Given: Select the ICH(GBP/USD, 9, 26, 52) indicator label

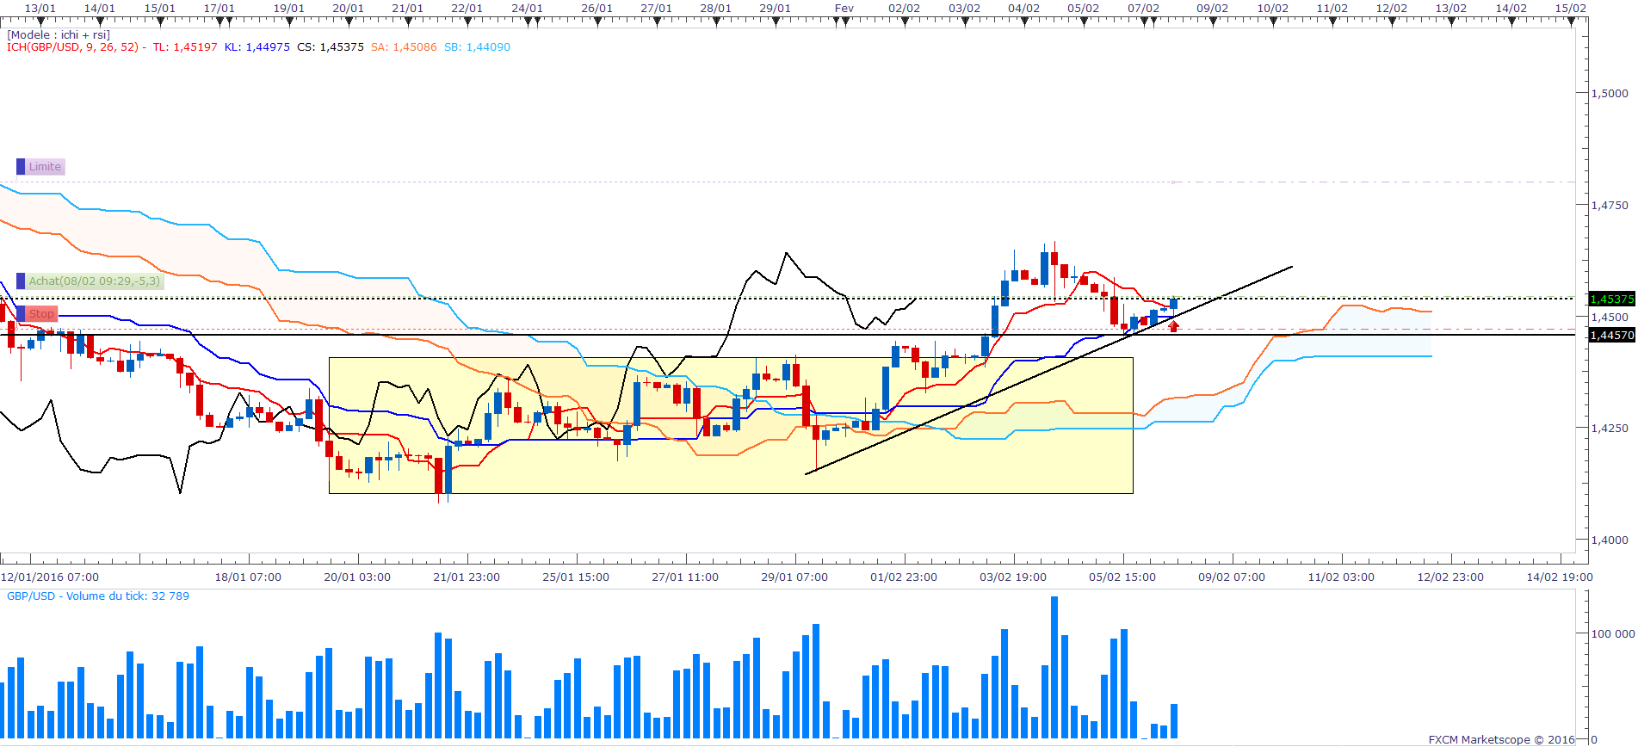Looking at the screenshot, I should click(x=72, y=47).
